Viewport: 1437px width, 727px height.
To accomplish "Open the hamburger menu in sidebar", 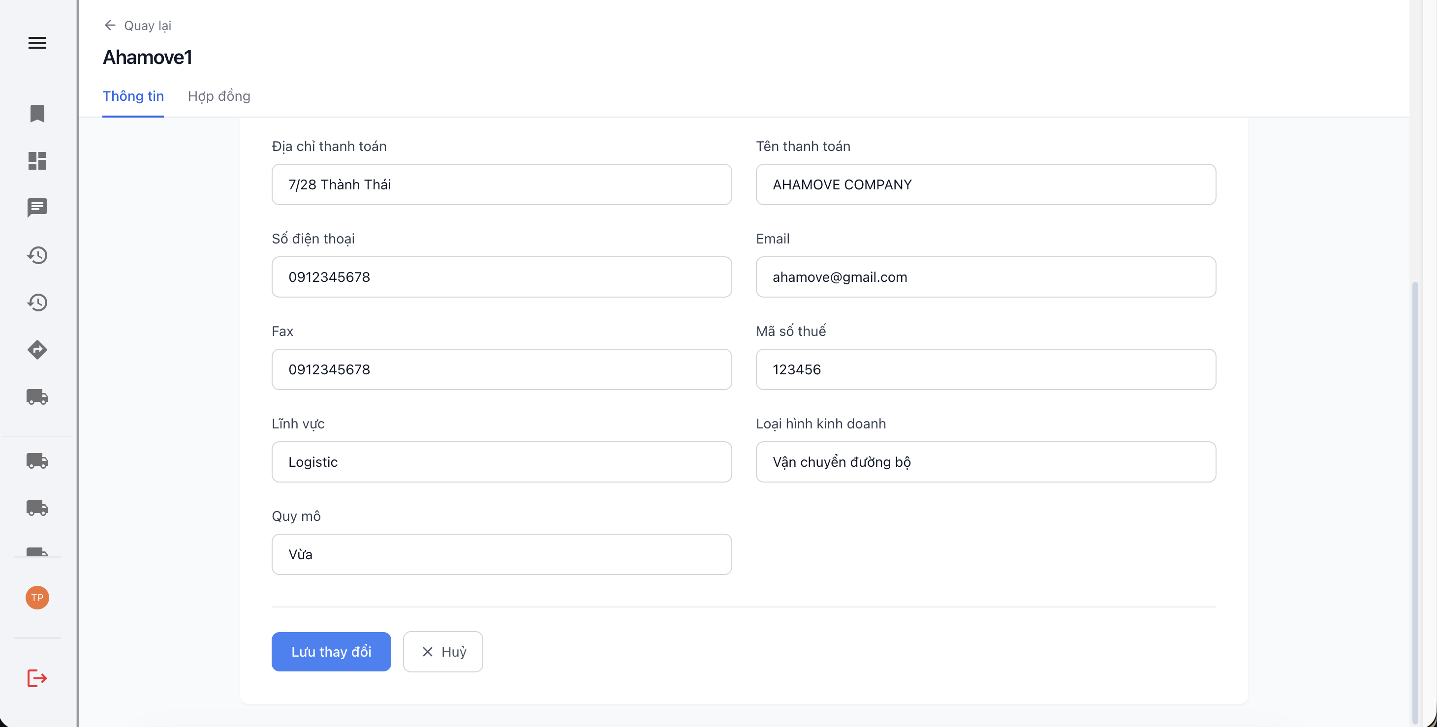I will tap(37, 43).
